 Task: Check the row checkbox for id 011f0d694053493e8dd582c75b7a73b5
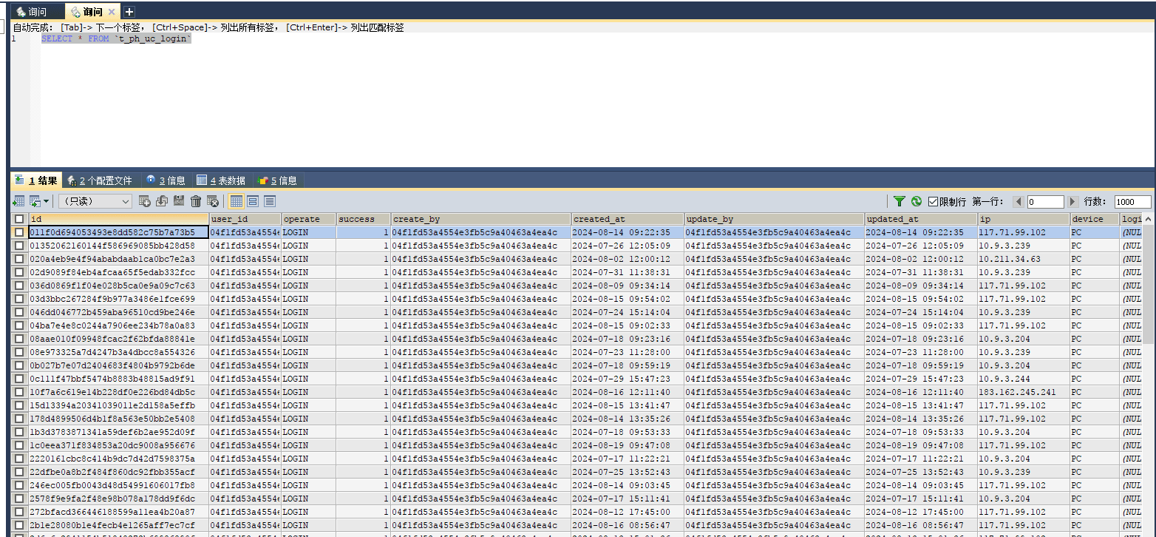[19, 232]
